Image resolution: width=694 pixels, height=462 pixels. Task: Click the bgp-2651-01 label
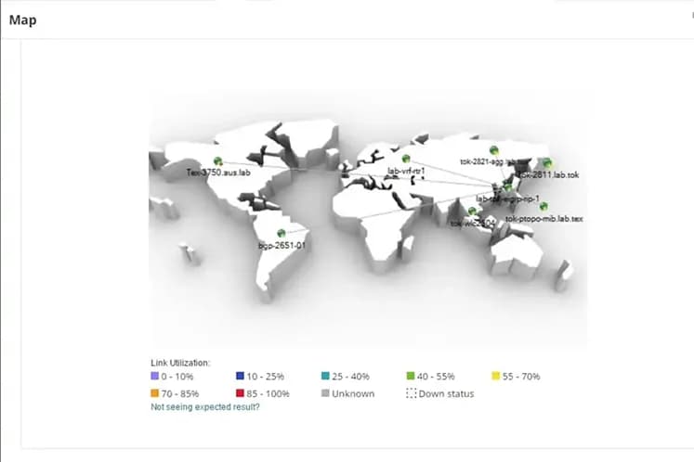point(282,245)
